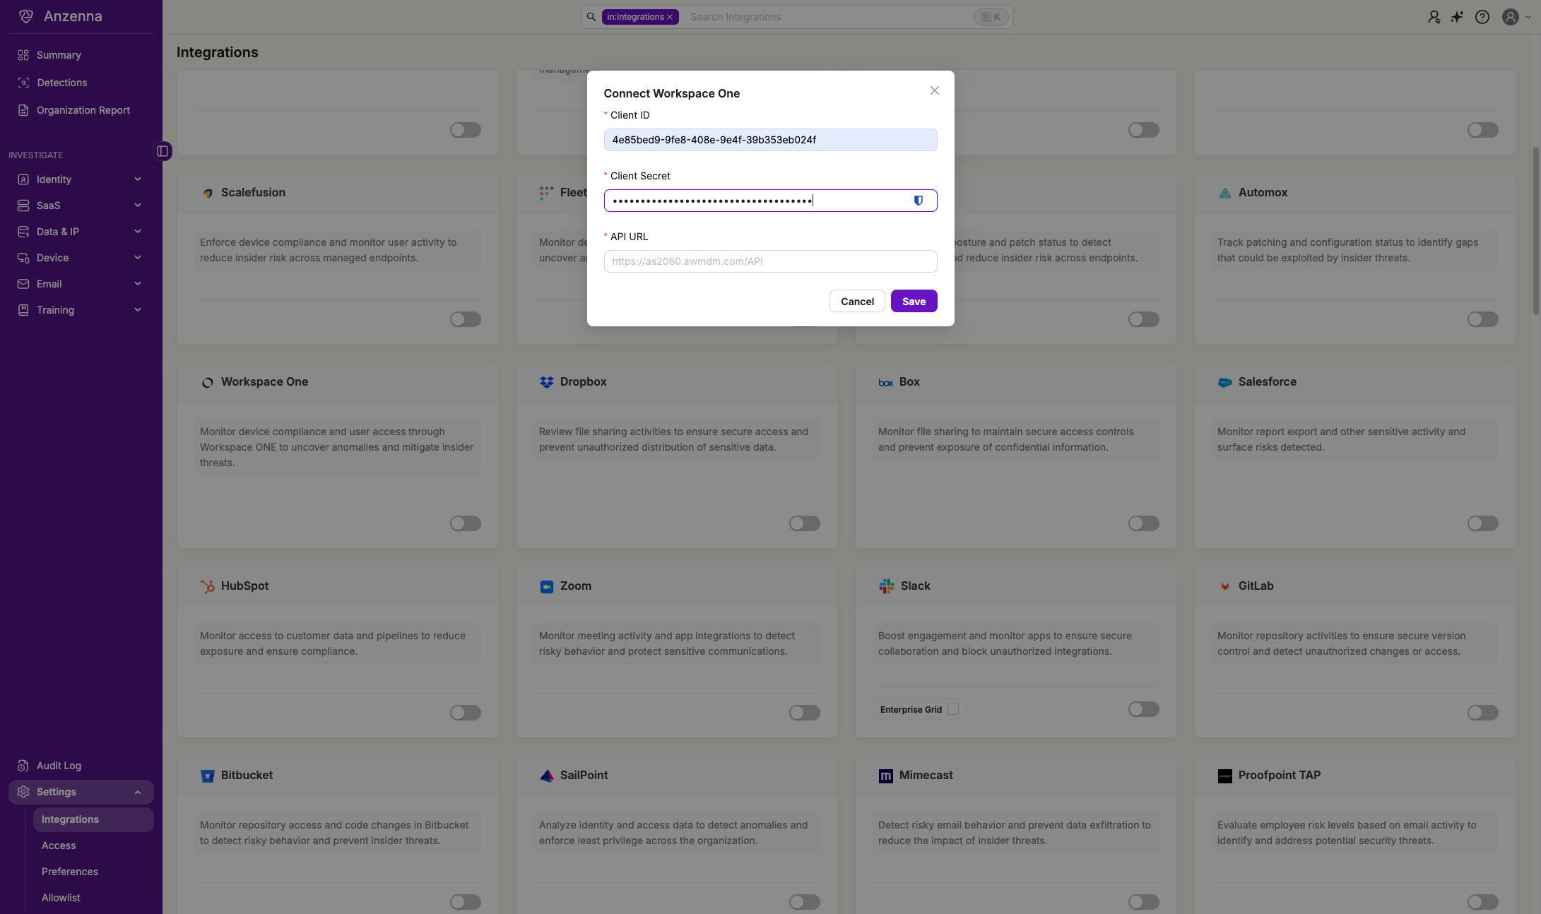Open the Detections page

coord(61,83)
